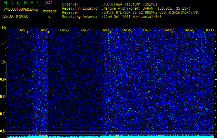Click the 1.1 kHz axis label
This screenshot has width=217, height=138.
click(3, 45)
